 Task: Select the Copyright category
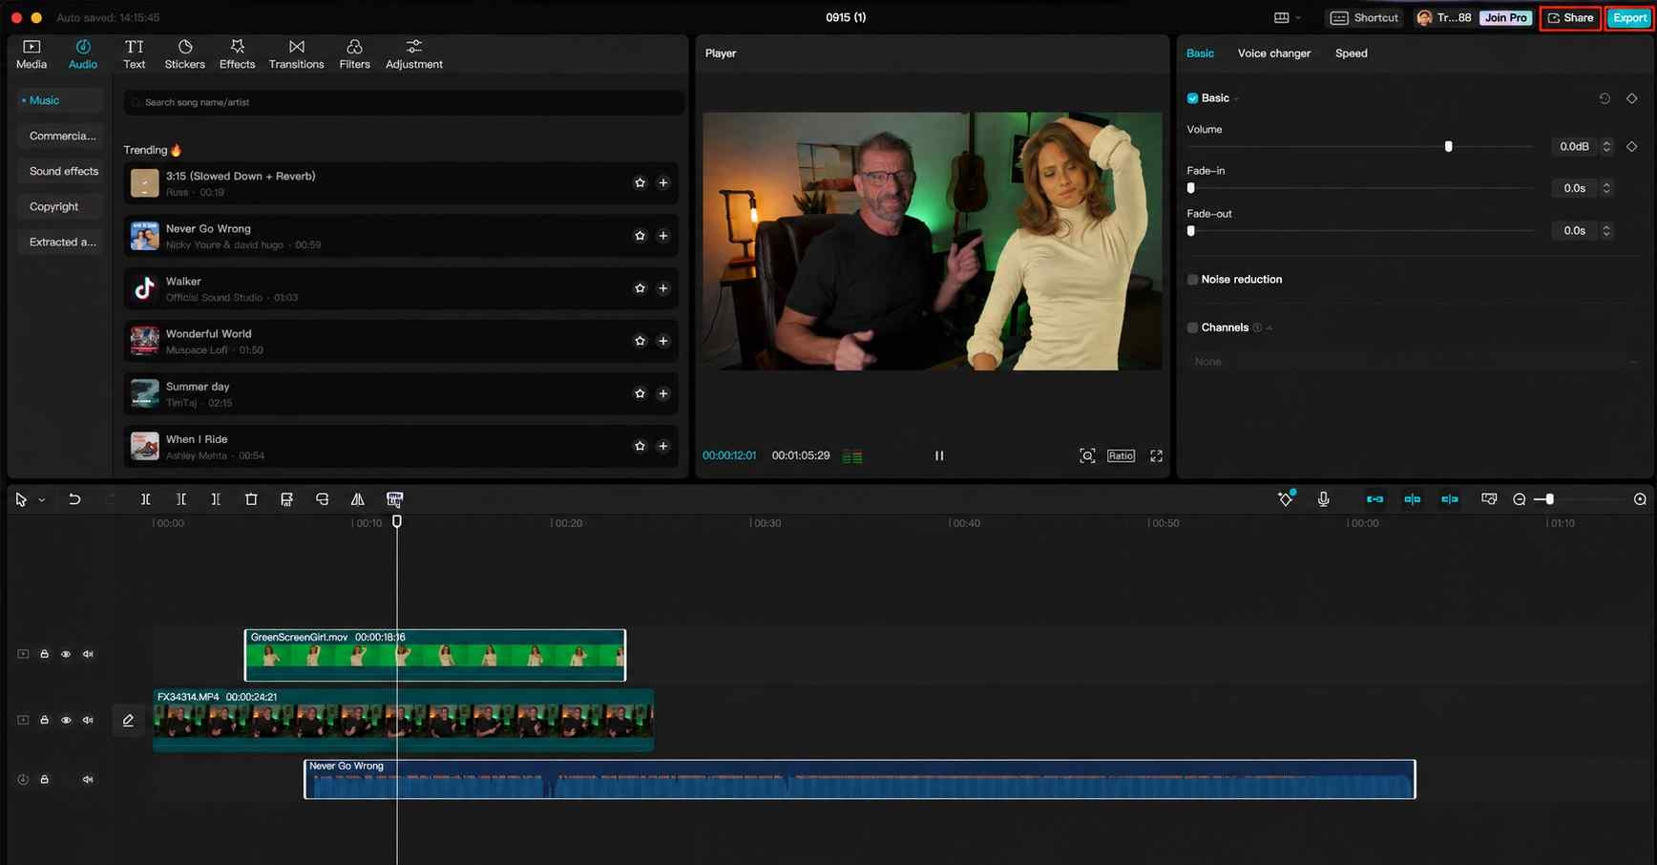[x=59, y=206]
